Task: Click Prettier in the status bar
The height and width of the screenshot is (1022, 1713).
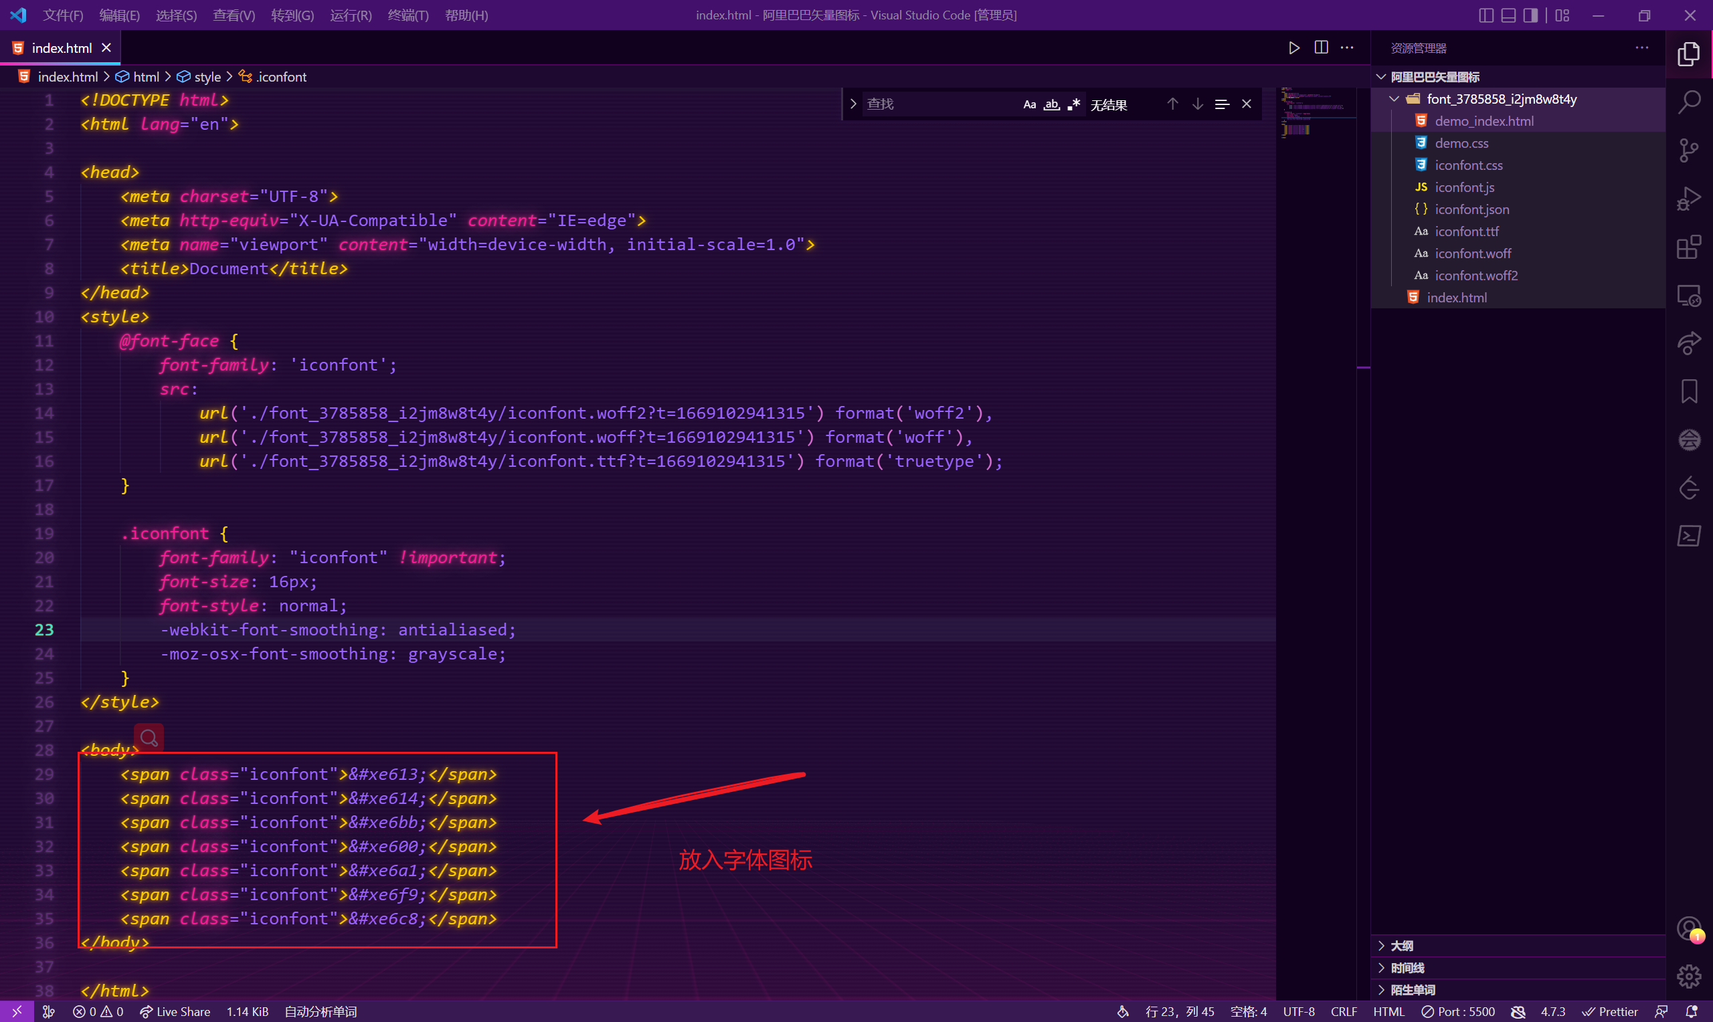Action: (1610, 1011)
